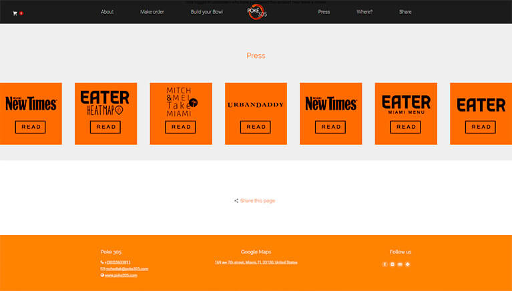Click the Press section heading
512x291 pixels.
[x=256, y=55]
